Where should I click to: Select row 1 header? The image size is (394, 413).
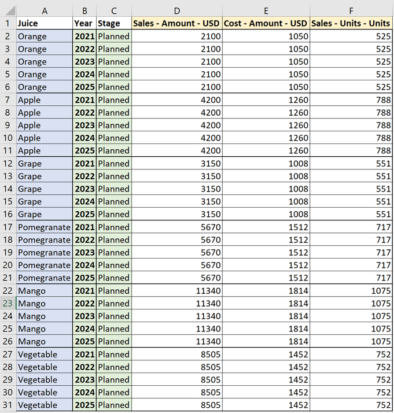[8, 23]
